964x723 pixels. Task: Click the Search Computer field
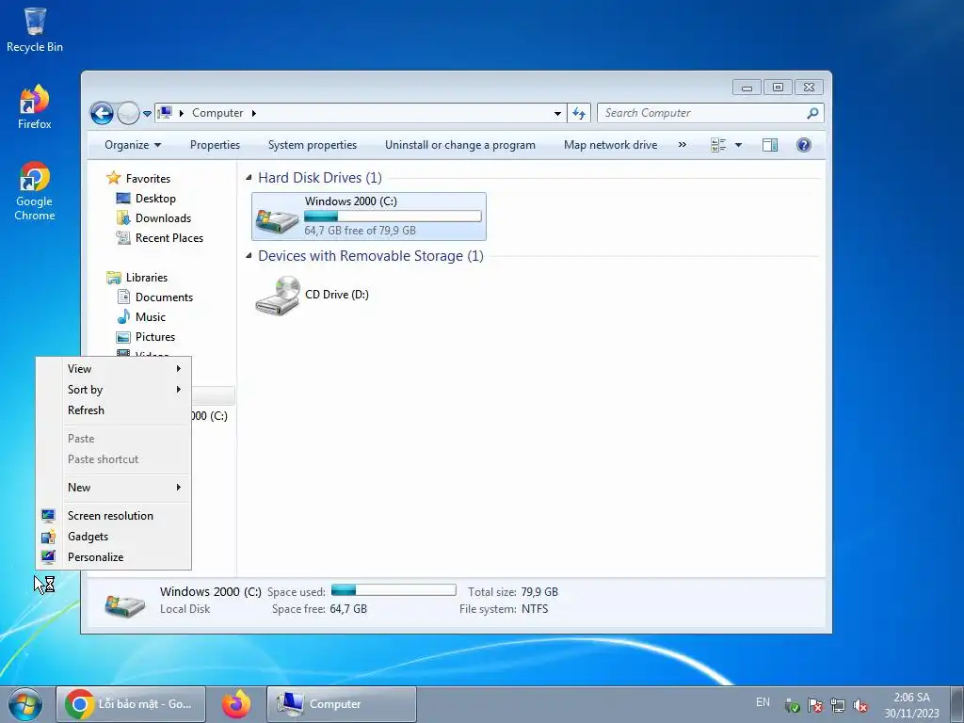(710, 113)
